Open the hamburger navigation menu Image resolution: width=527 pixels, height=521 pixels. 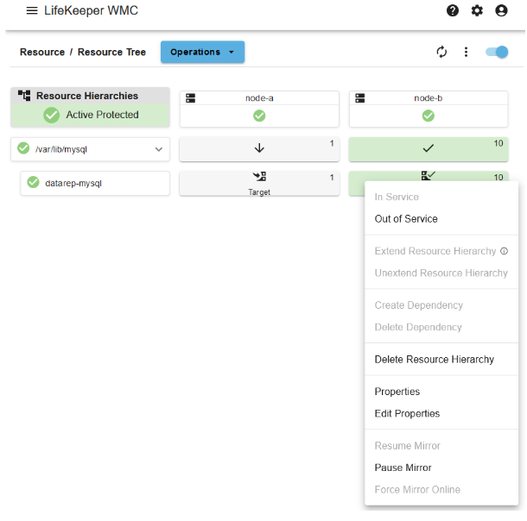[x=32, y=10]
